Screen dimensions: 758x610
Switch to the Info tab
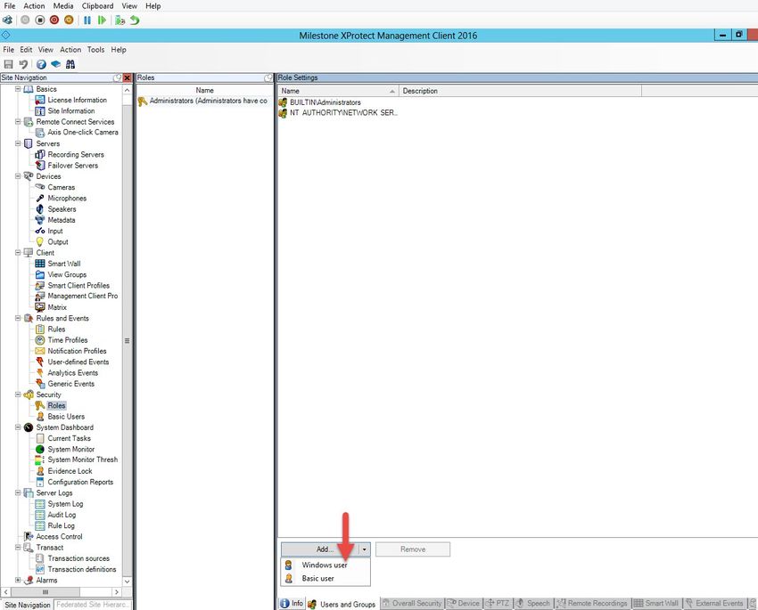(x=292, y=603)
